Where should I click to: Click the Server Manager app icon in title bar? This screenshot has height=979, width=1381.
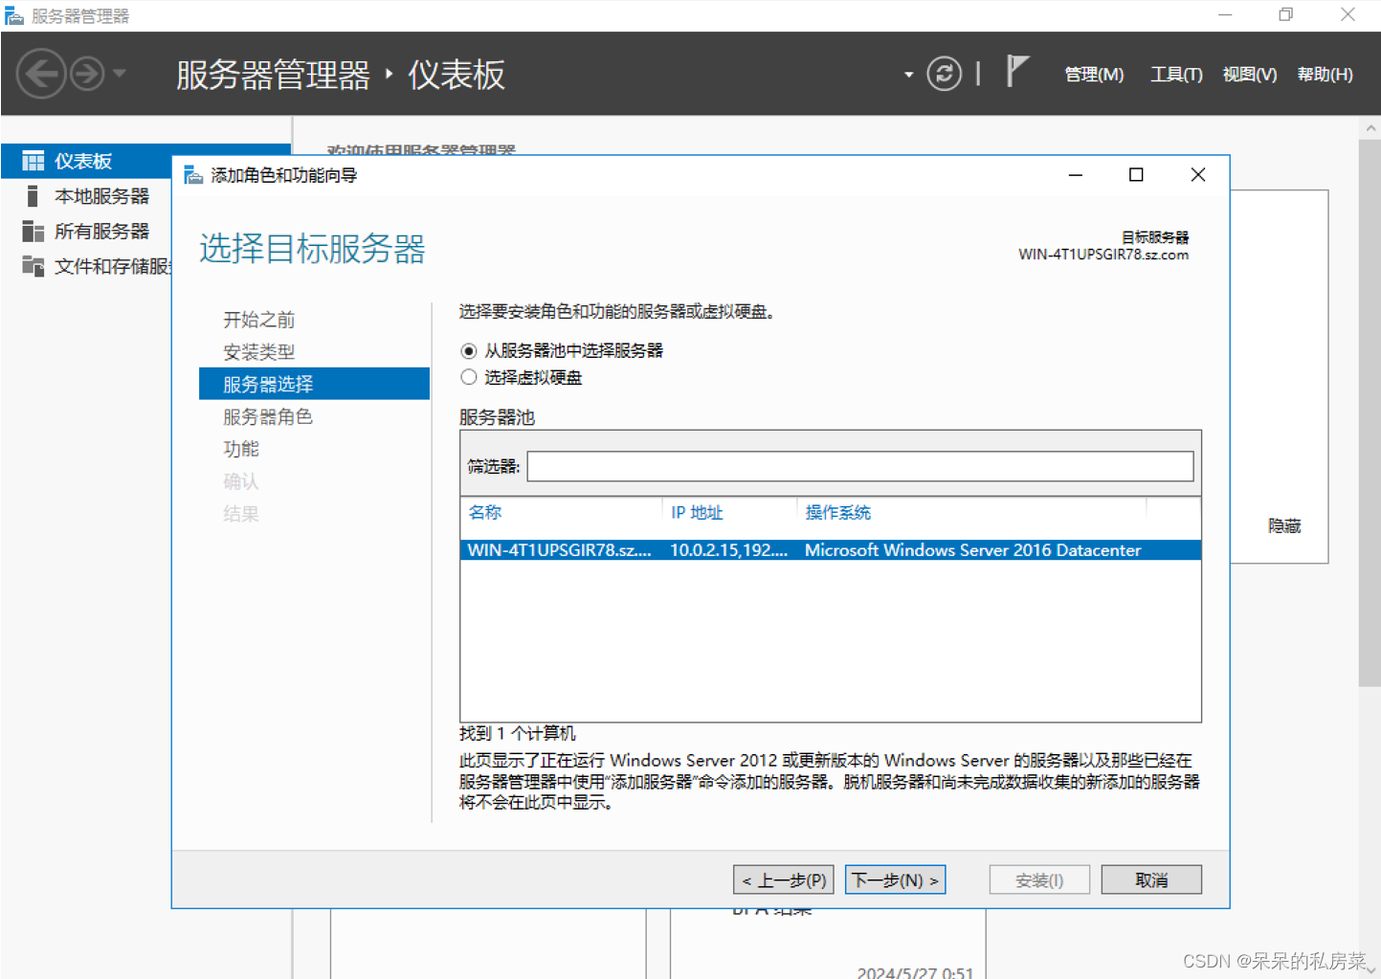coord(14,15)
